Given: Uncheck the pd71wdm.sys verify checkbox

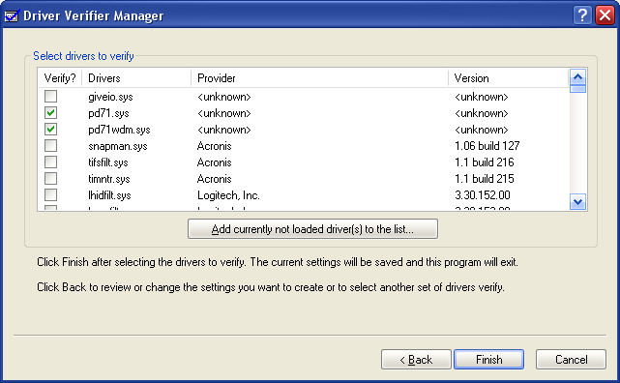Looking at the screenshot, I should coord(50,130).
